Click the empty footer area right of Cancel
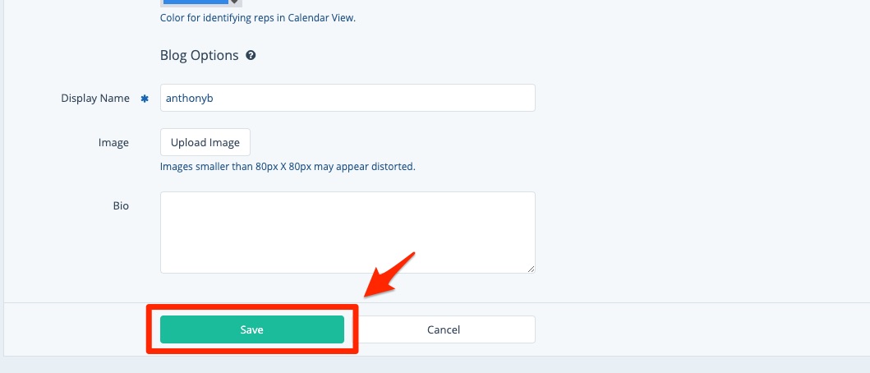The height and width of the screenshot is (373, 870). pos(698,329)
